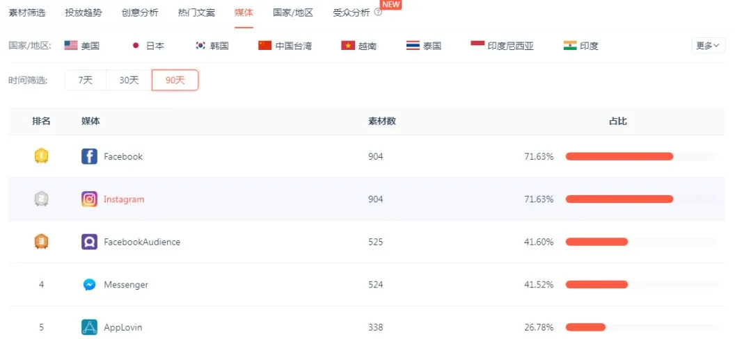Click the NEW badge above 受众分析
The width and height of the screenshot is (735, 339).
point(390,5)
